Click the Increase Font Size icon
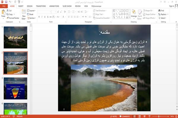The width and height of the screenshot is (178, 118). [x=58, y=12]
